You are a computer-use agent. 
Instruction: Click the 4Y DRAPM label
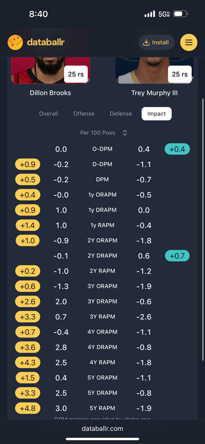tap(102, 347)
